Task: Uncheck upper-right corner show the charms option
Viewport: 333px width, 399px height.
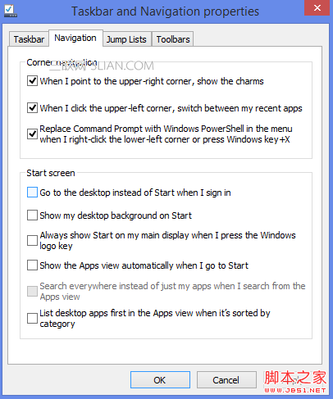Action: click(32, 81)
